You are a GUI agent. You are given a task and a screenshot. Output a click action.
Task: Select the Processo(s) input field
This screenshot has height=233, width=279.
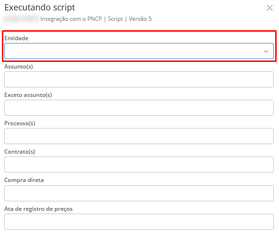point(139,136)
